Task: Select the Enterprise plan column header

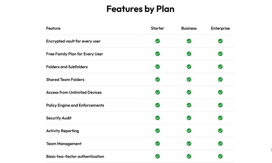Action: point(220,28)
